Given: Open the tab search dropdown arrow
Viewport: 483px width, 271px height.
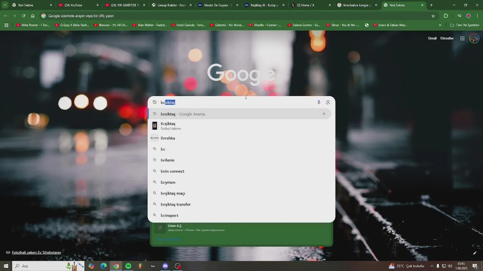Looking at the screenshot, I should [5, 5].
